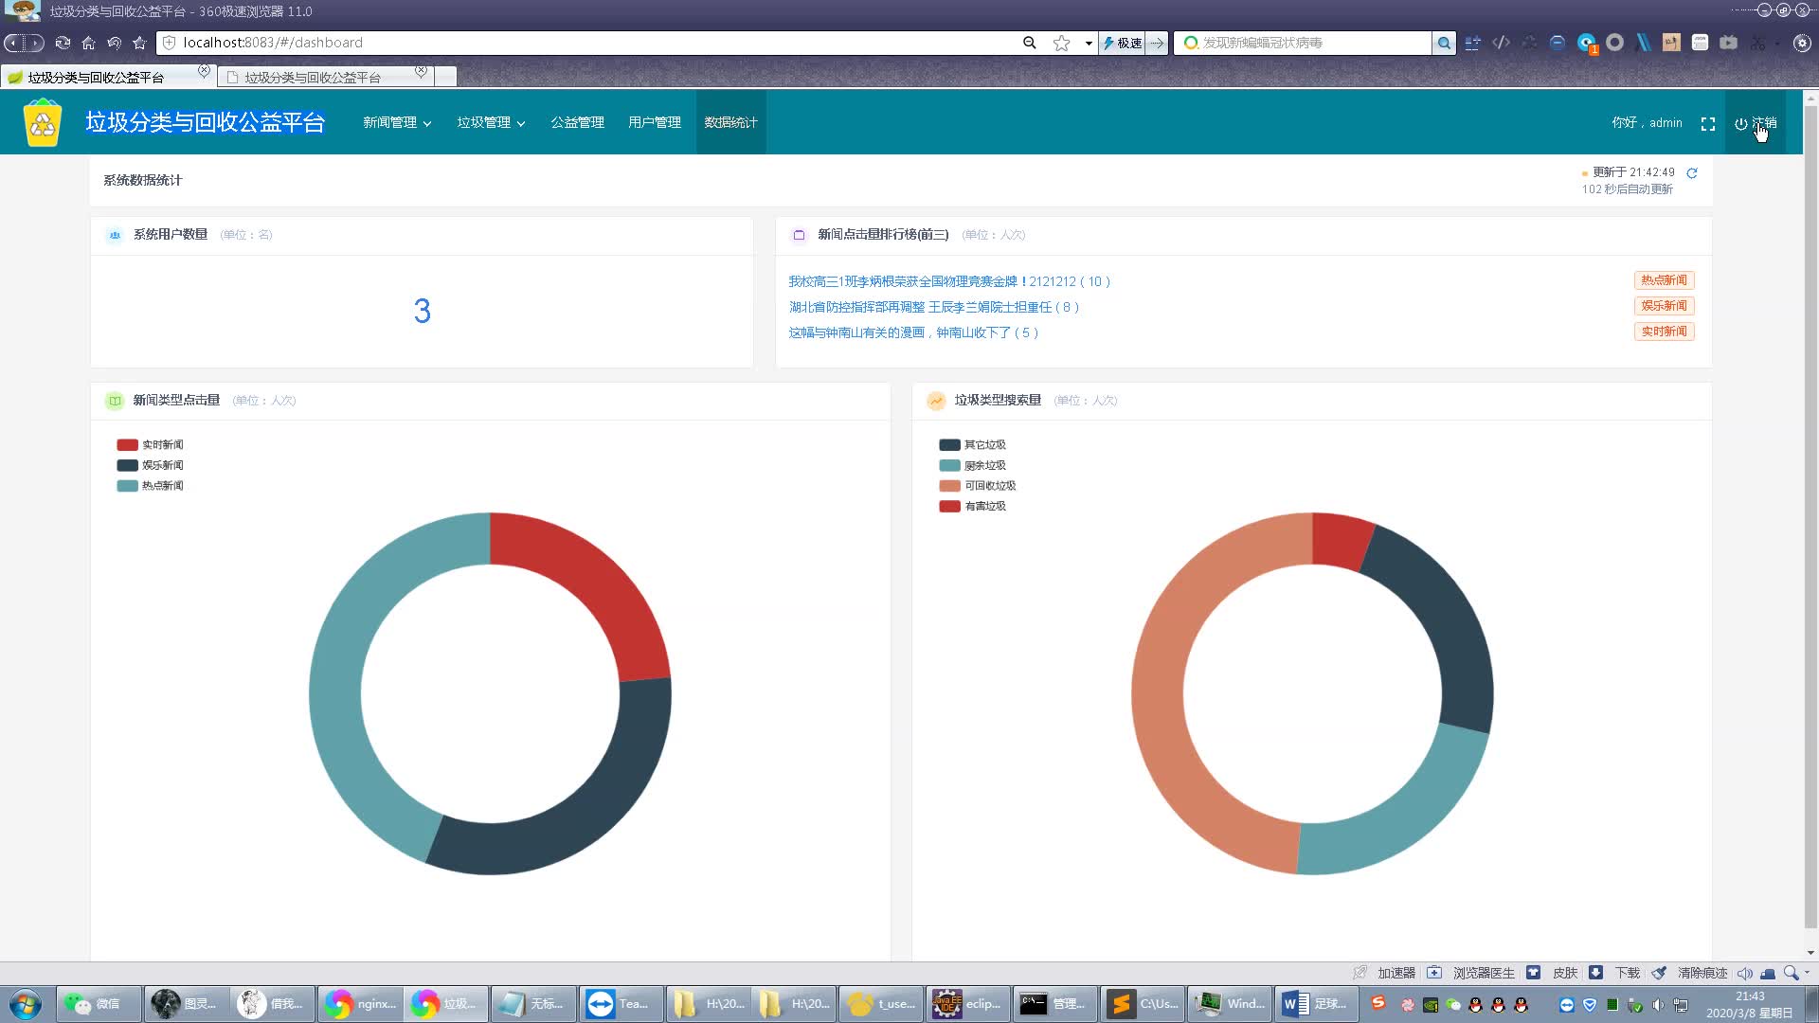
Task: Expand the 垃圾管理 dropdown menu
Action: click(491, 122)
